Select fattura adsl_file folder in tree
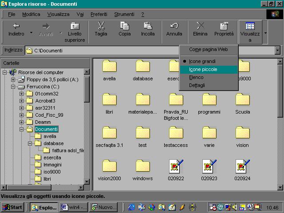Screen dimensions: 284x213 [x=68, y=150]
